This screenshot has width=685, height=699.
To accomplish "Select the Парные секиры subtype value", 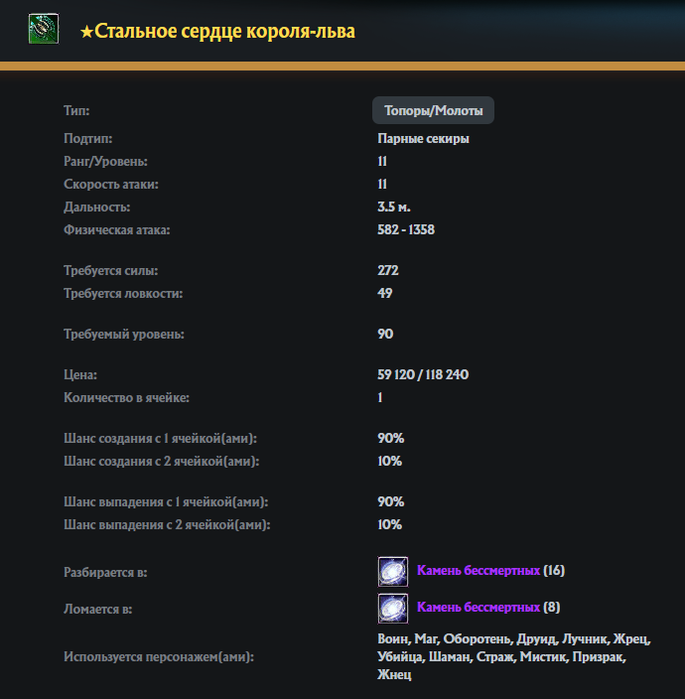I will point(423,139).
